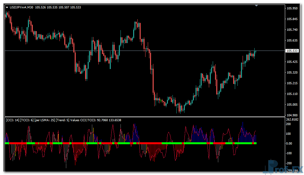Click the CCI/TCCI indicator parameters label

(63, 120)
